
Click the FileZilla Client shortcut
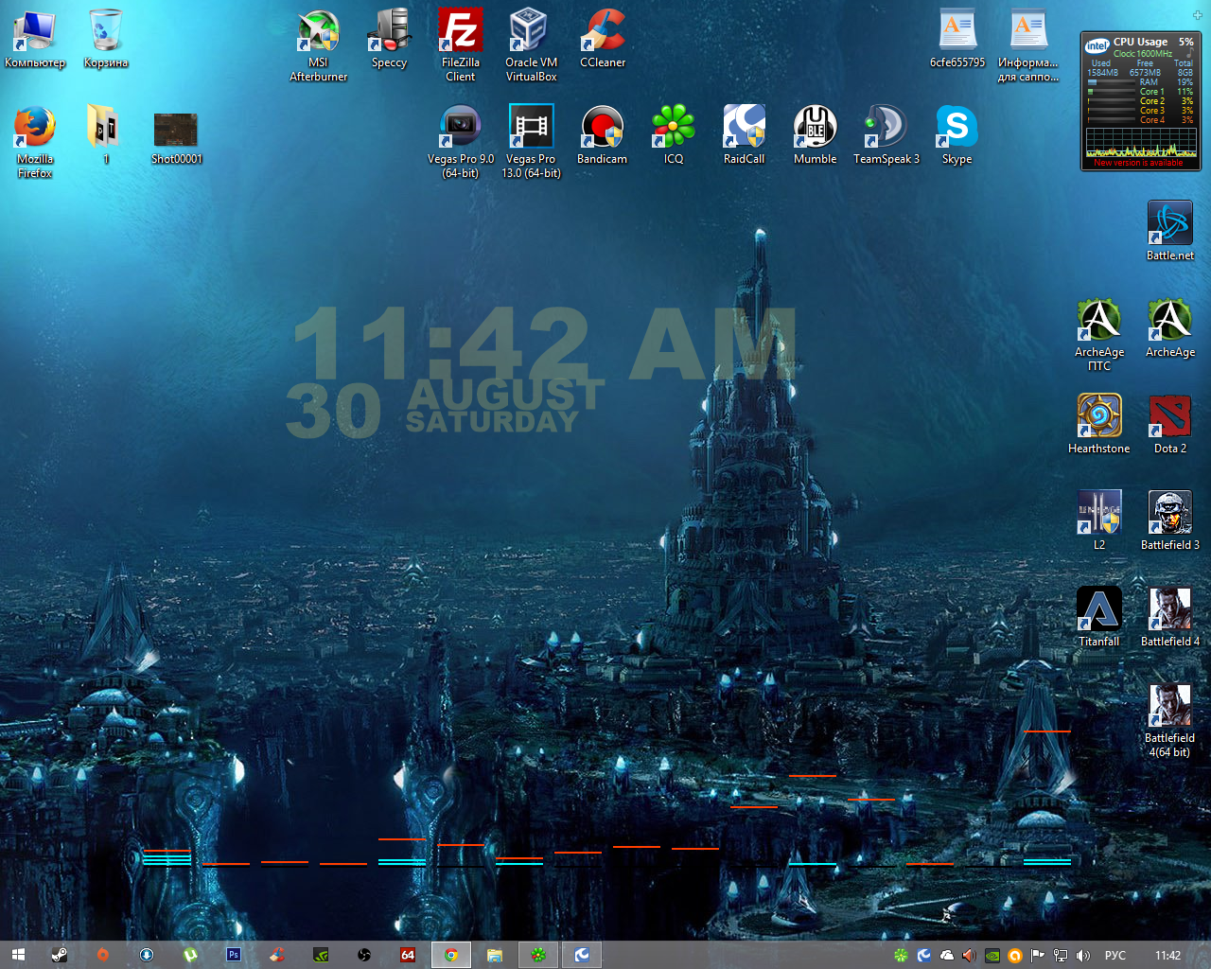coord(461,31)
